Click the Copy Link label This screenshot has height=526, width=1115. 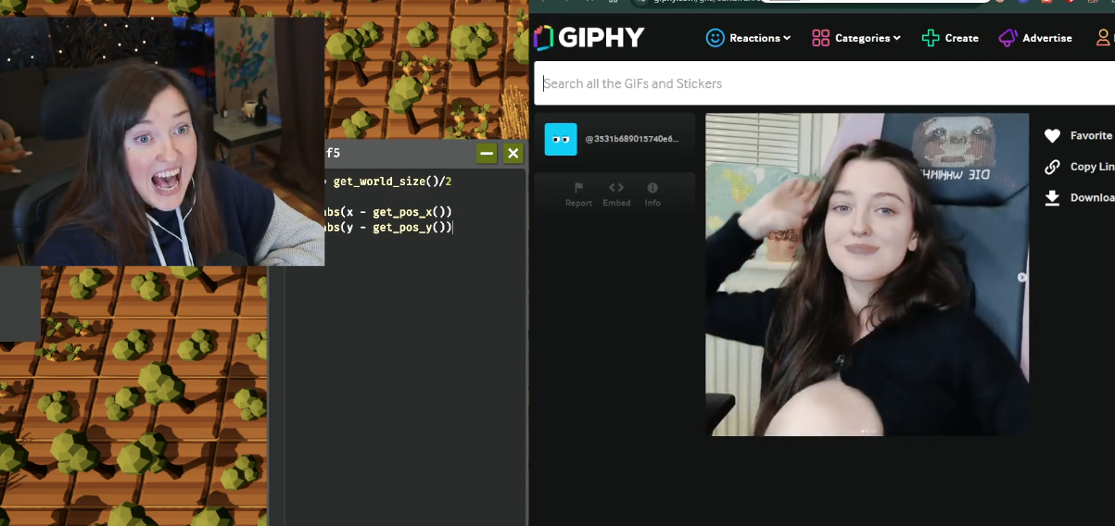point(1092,167)
